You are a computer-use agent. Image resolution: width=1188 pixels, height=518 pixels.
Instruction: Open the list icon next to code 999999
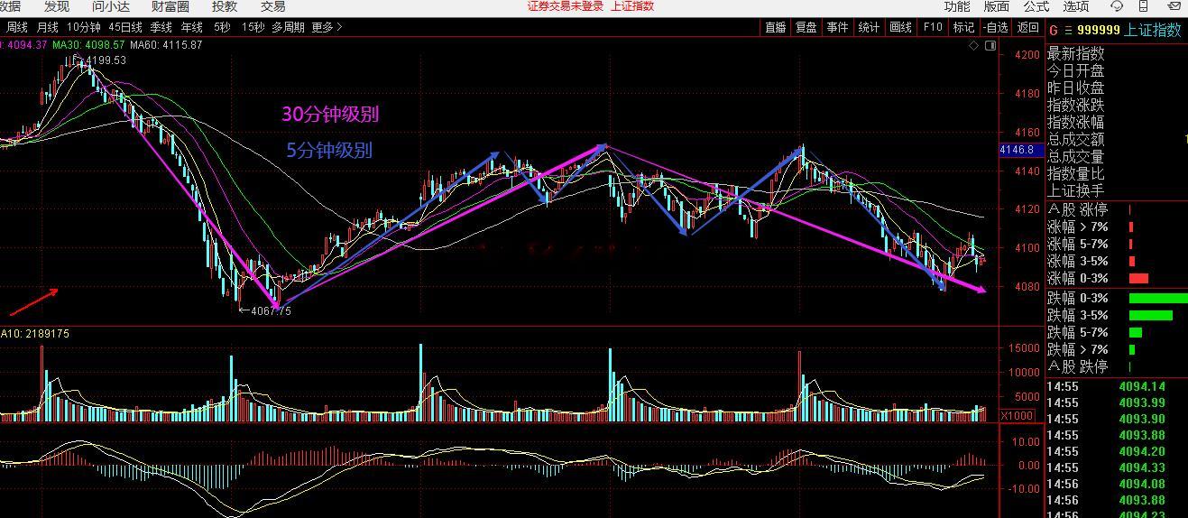pos(1068,30)
